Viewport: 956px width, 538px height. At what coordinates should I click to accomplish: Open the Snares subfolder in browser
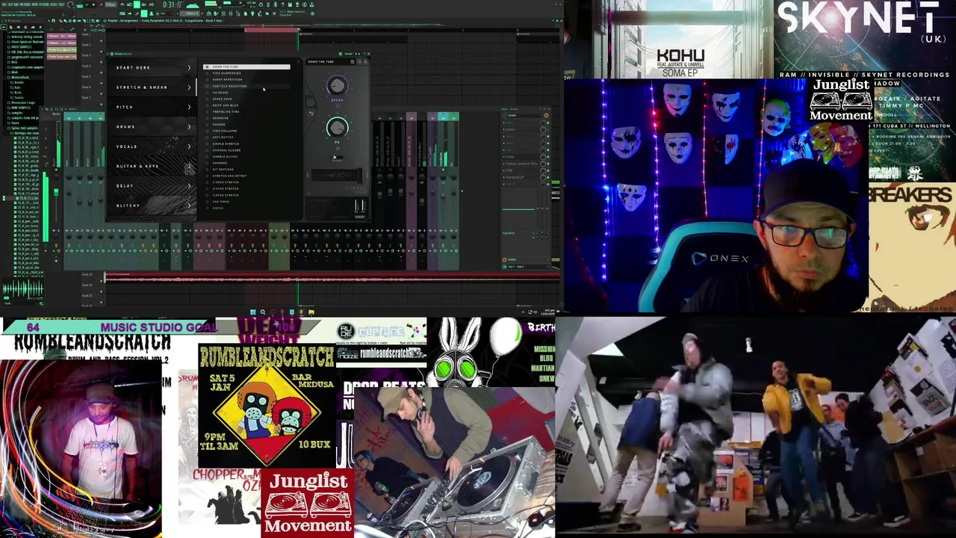[x=17, y=97]
